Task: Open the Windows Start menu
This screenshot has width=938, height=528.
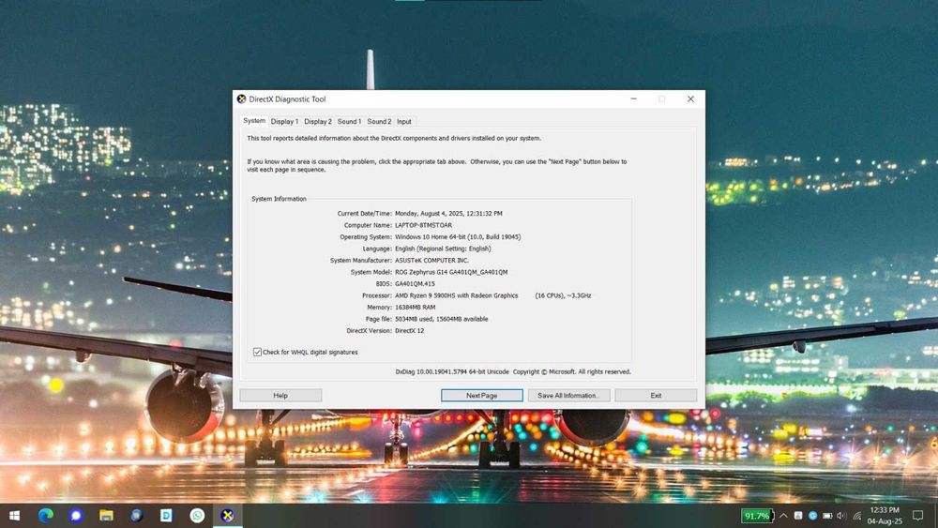Action: (14, 516)
